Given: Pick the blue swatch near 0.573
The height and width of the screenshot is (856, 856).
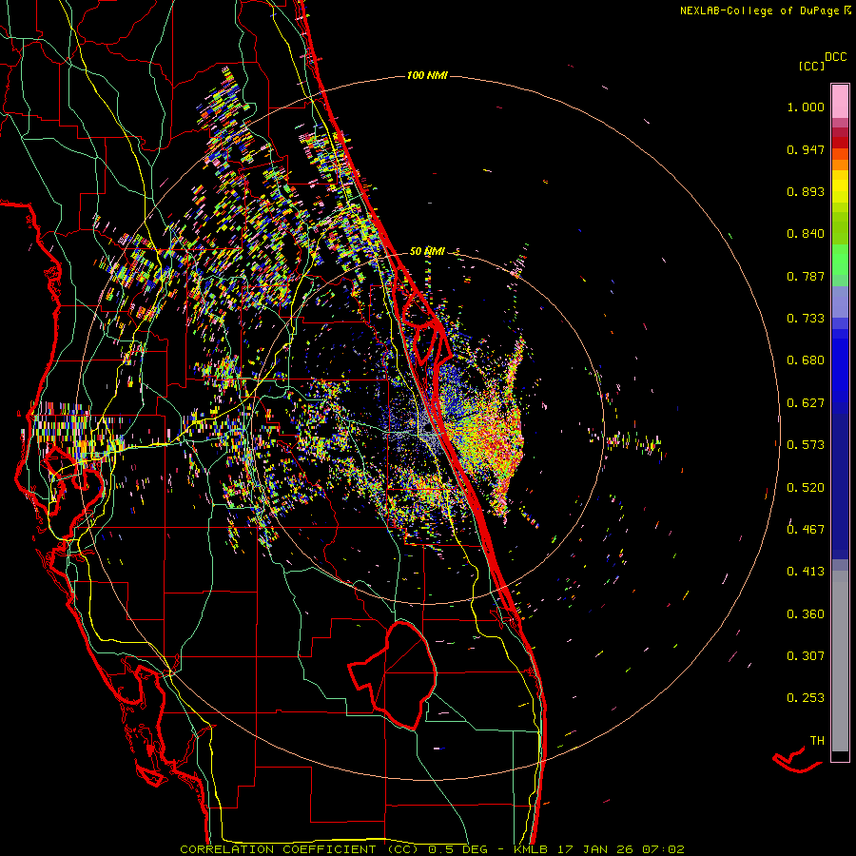Looking at the screenshot, I should point(840,444).
